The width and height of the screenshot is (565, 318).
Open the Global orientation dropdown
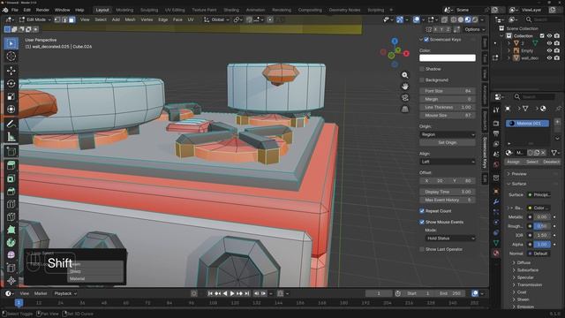[x=217, y=19]
